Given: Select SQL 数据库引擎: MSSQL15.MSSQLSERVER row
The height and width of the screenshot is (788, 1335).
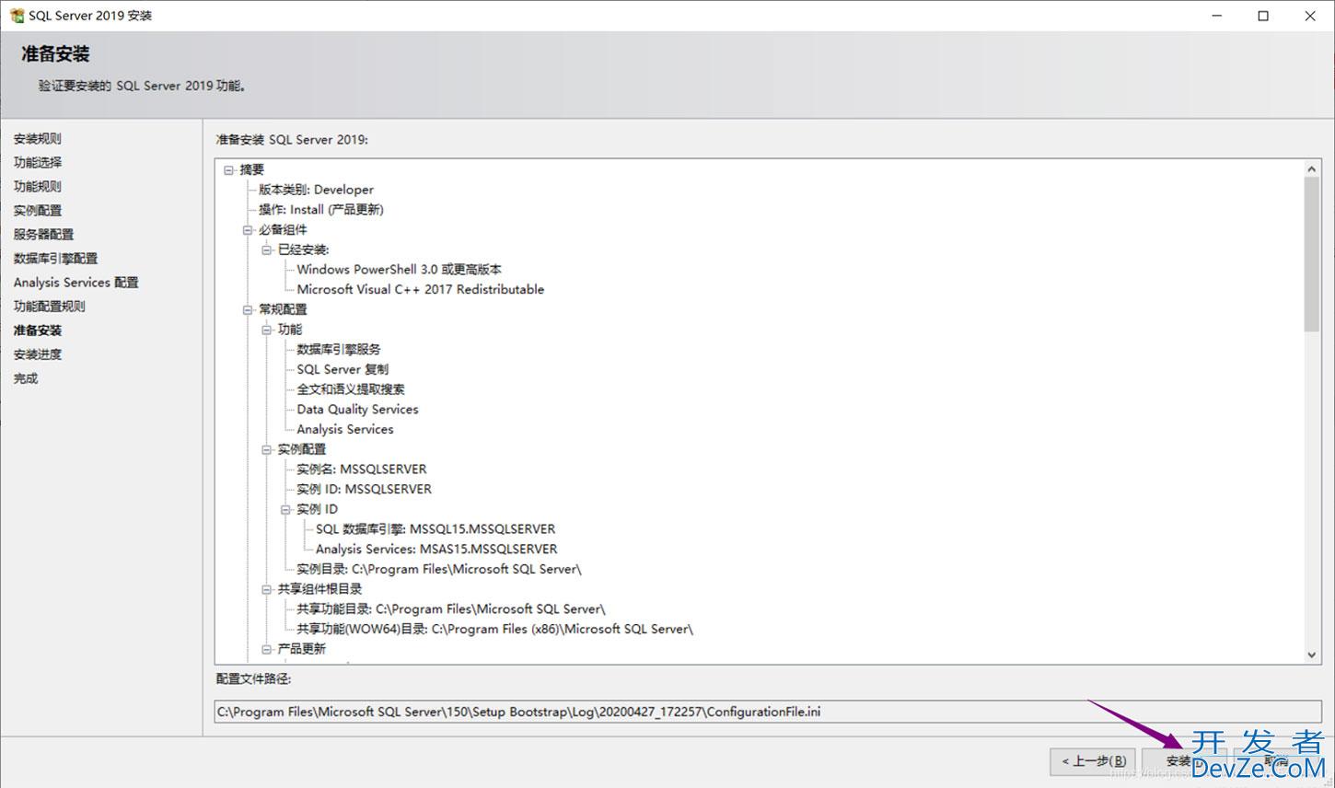Looking at the screenshot, I should pos(435,529).
